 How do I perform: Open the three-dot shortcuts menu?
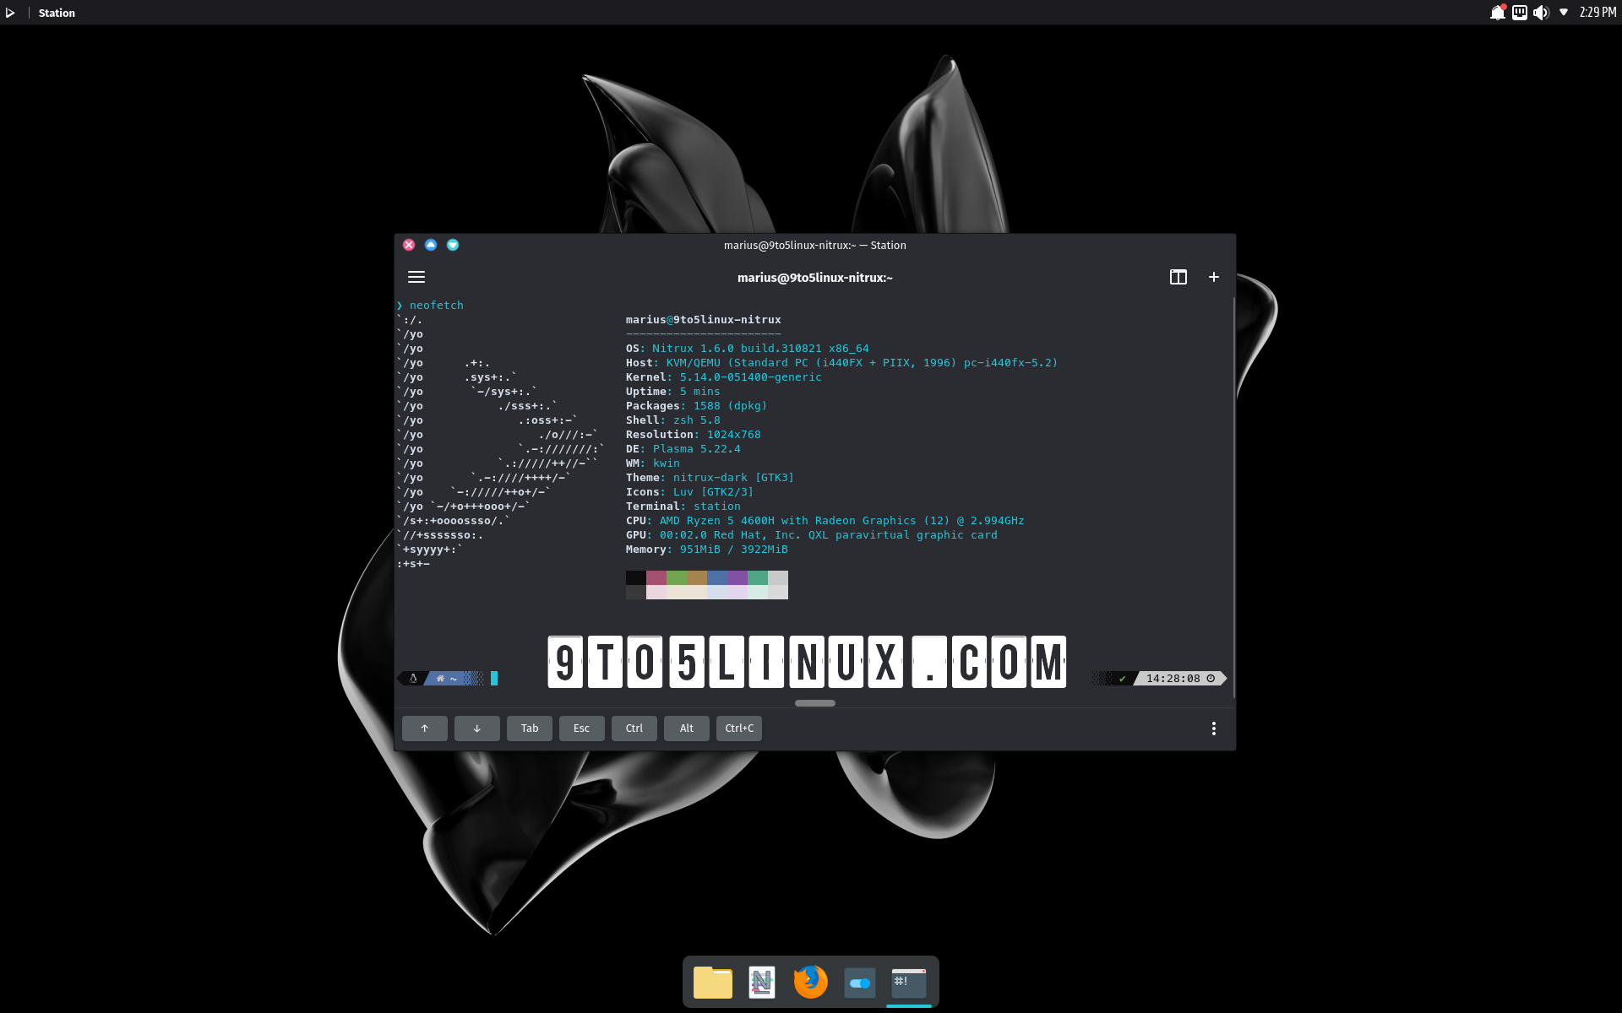pyautogui.click(x=1214, y=729)
